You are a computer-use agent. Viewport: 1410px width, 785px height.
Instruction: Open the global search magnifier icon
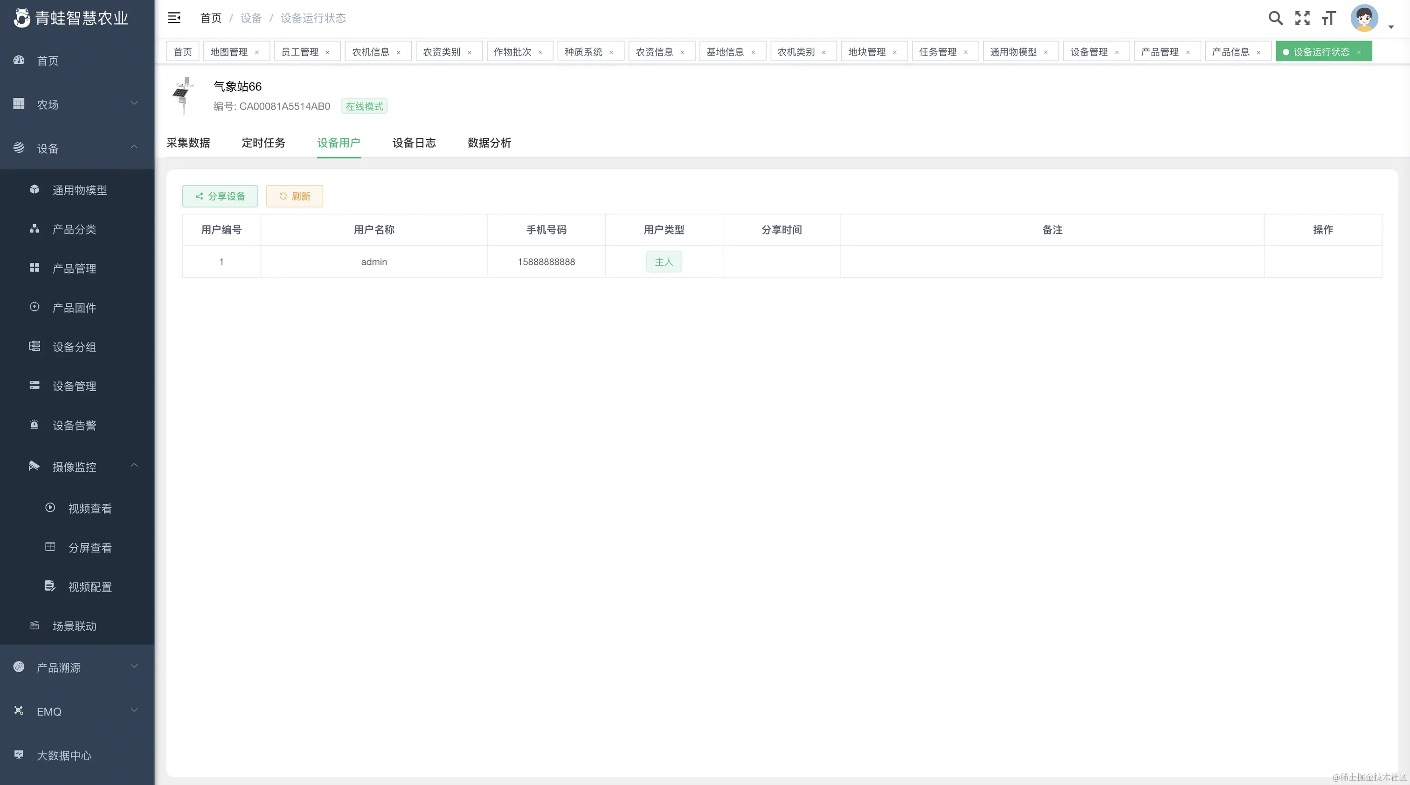1276,18
